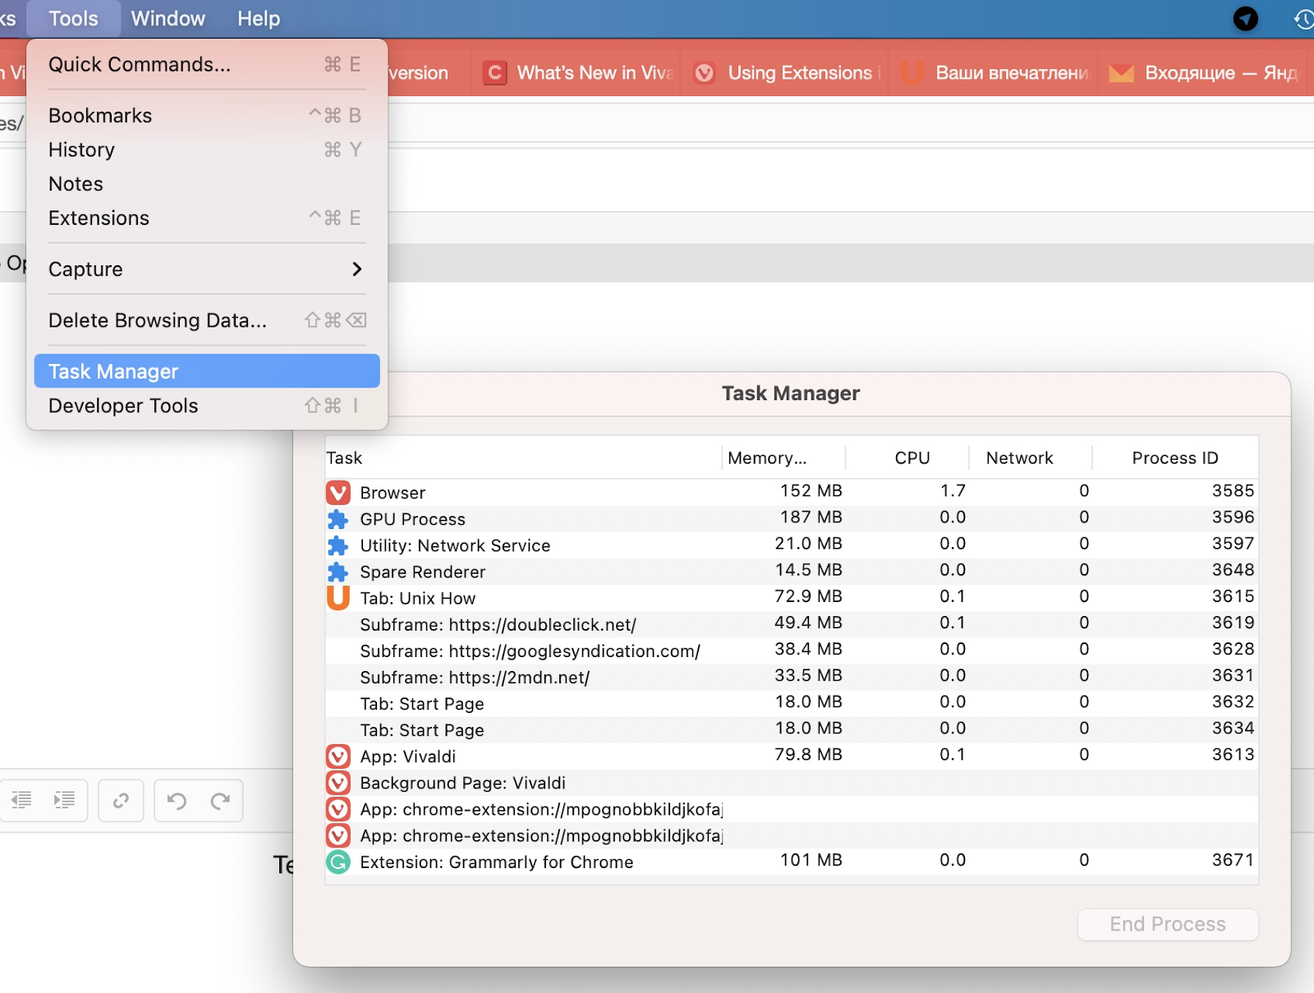Click the link chain icon in the editor toolbar
This screenshot has height=993, width=1314.
pos(121,801)
